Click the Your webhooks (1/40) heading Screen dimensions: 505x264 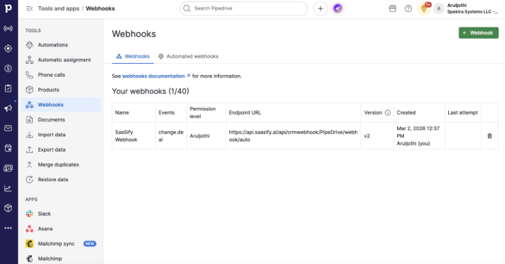pyautogui.click(x=150, y=91)
